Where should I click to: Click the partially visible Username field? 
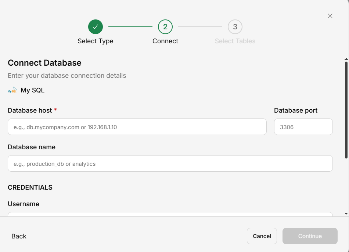(x=170, y=214)
